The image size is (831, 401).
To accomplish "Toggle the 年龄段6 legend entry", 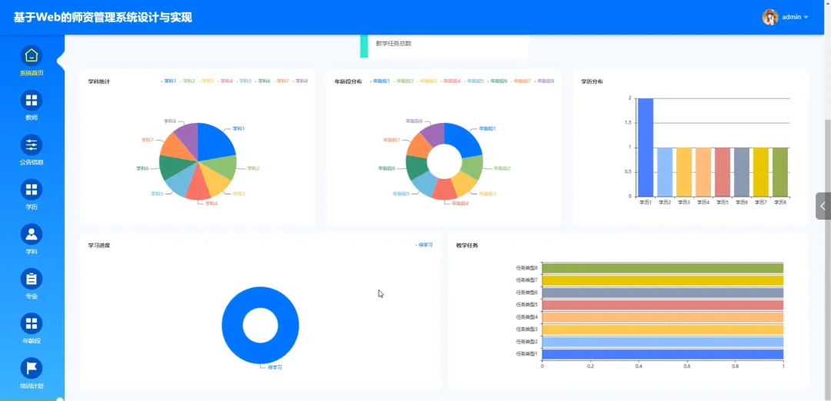I will tap(498, 81).
